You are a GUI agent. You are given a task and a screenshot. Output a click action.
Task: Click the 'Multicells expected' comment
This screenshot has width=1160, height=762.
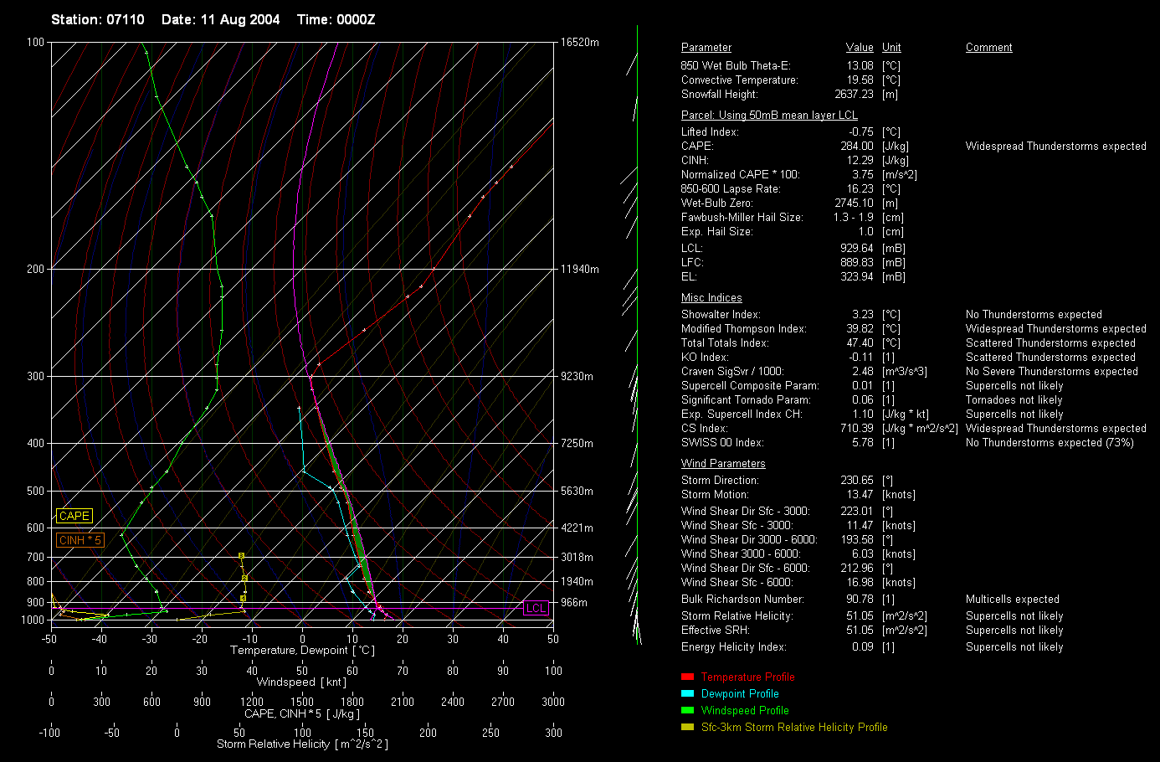click(x=1013, y=599)
